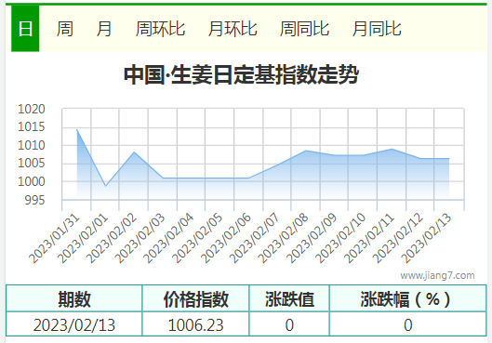Click the line's lowest point at 2023/02/01
Image resolution: width=492 pixels, height=343 pixels.
[105, 186]
